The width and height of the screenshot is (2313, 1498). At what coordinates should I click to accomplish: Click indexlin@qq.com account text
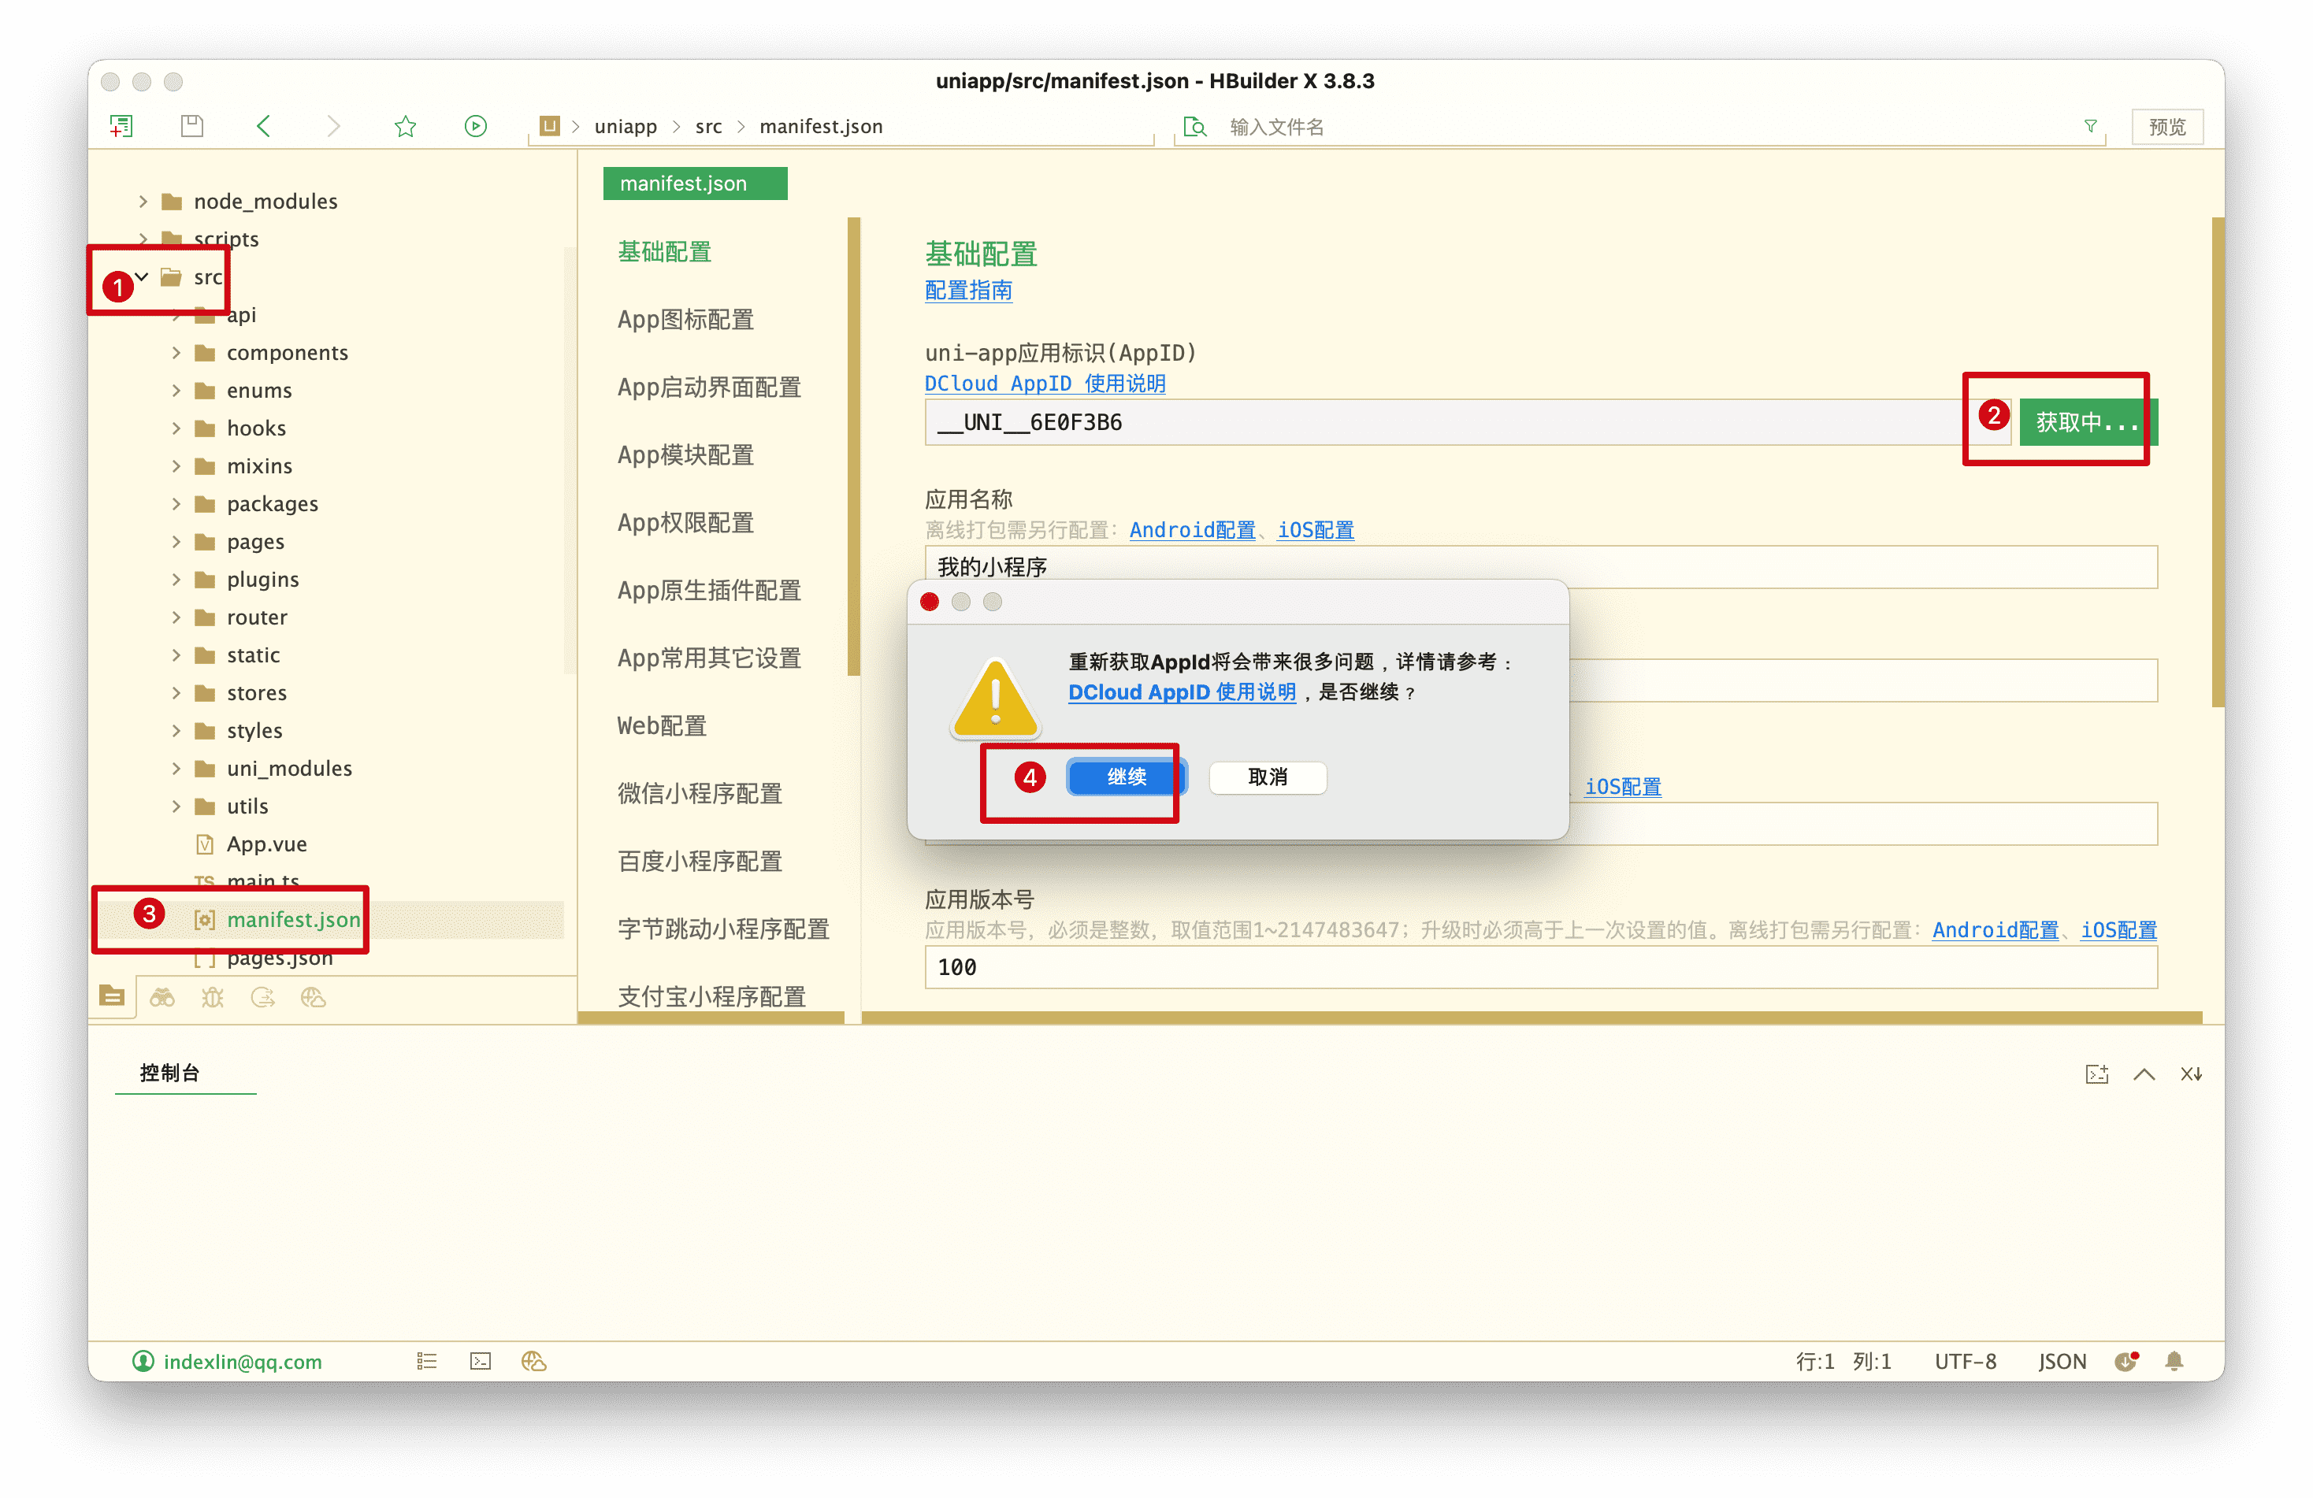243,1361
